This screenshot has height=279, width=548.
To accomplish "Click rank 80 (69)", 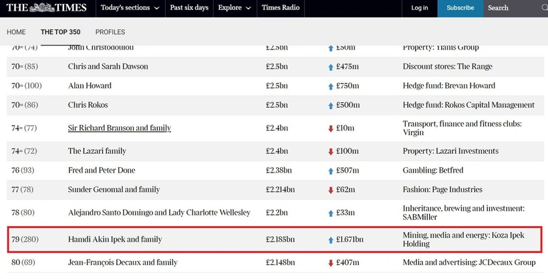I will pos(23,262).
